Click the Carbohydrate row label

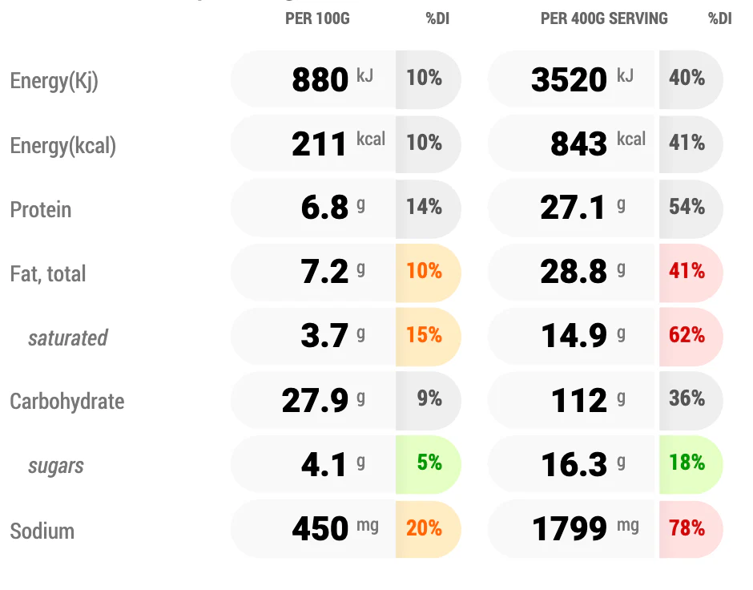coord(66,402)
